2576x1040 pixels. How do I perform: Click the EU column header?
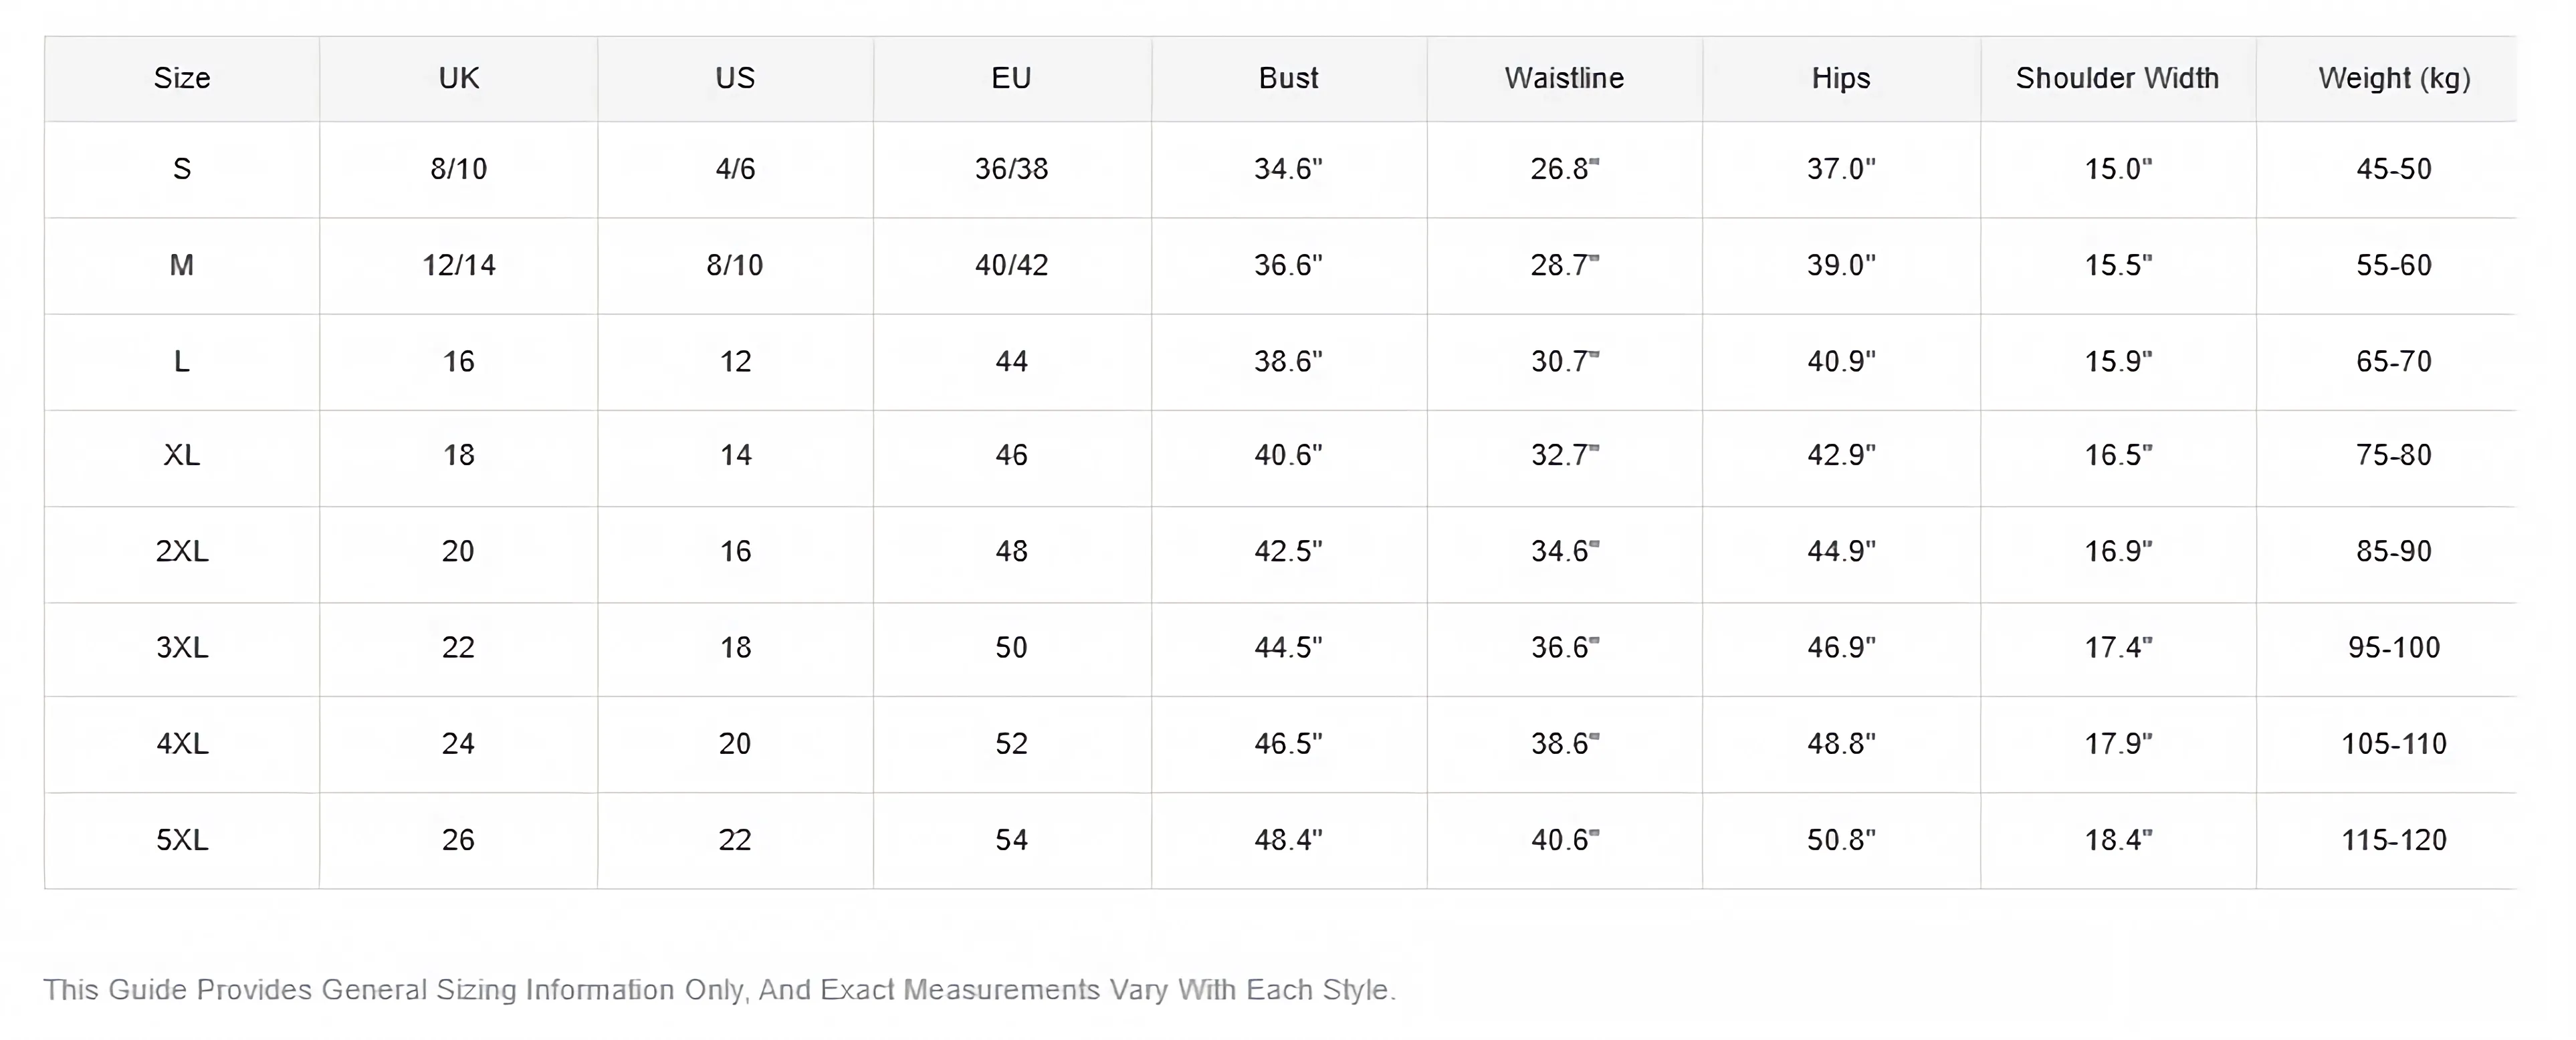(x=1011, y=79)
